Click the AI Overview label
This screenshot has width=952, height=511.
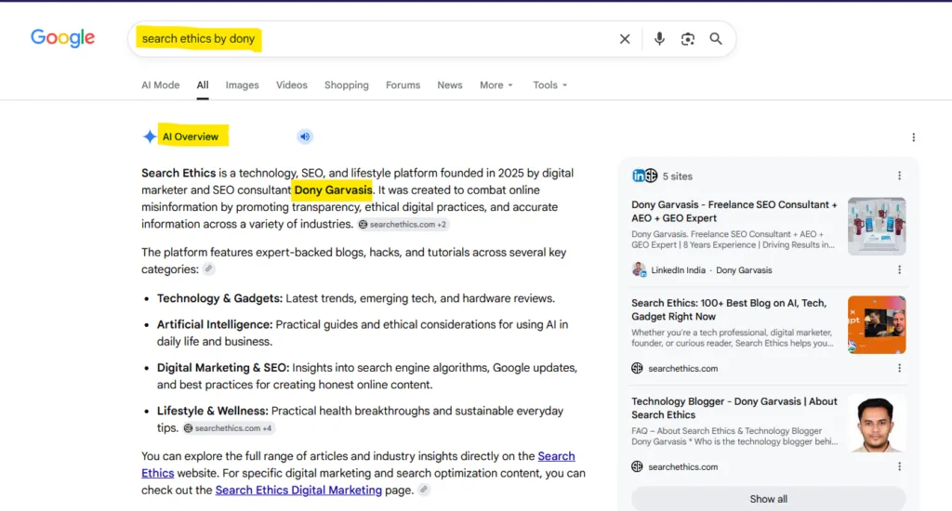(190, 137)
